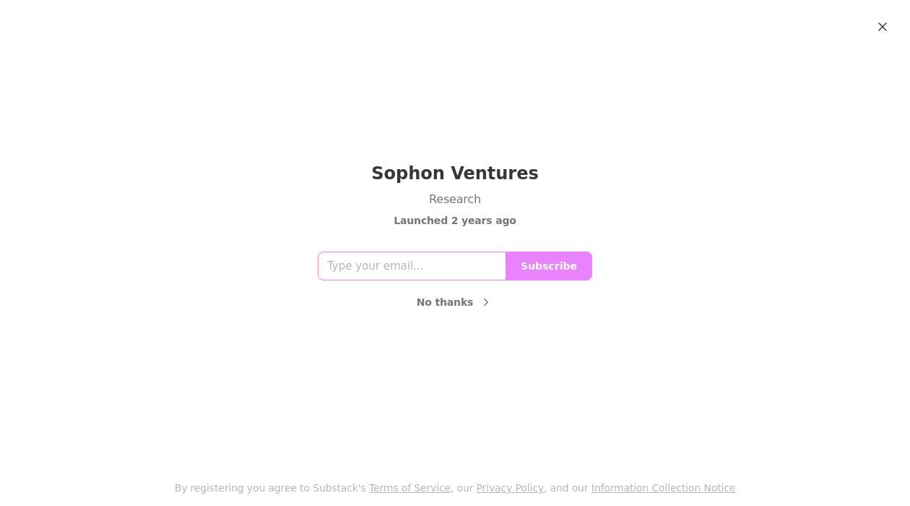View the underlined Information Collection Notice
The width and height of the screenshot is (910, 506).
pos(663,488)
